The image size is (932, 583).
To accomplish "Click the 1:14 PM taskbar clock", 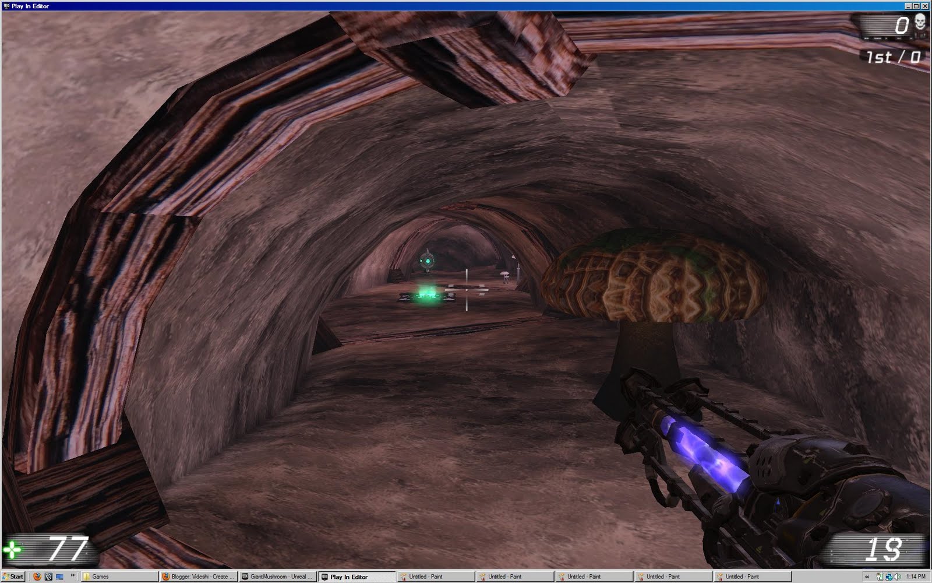I will pos(916,577).
